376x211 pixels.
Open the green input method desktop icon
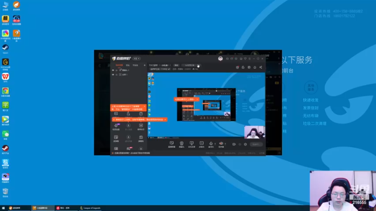[x=5, y=106]
